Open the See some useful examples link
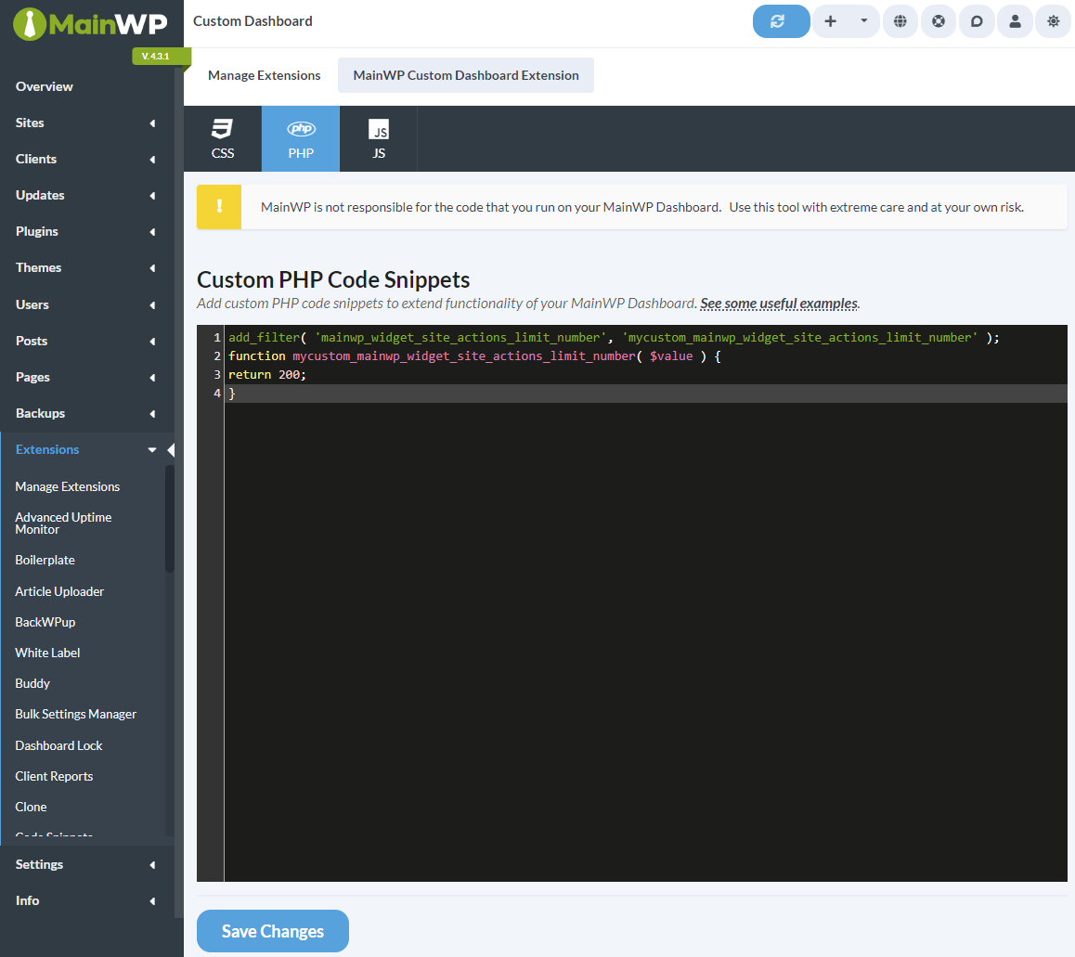 click(x=778, y=303)
